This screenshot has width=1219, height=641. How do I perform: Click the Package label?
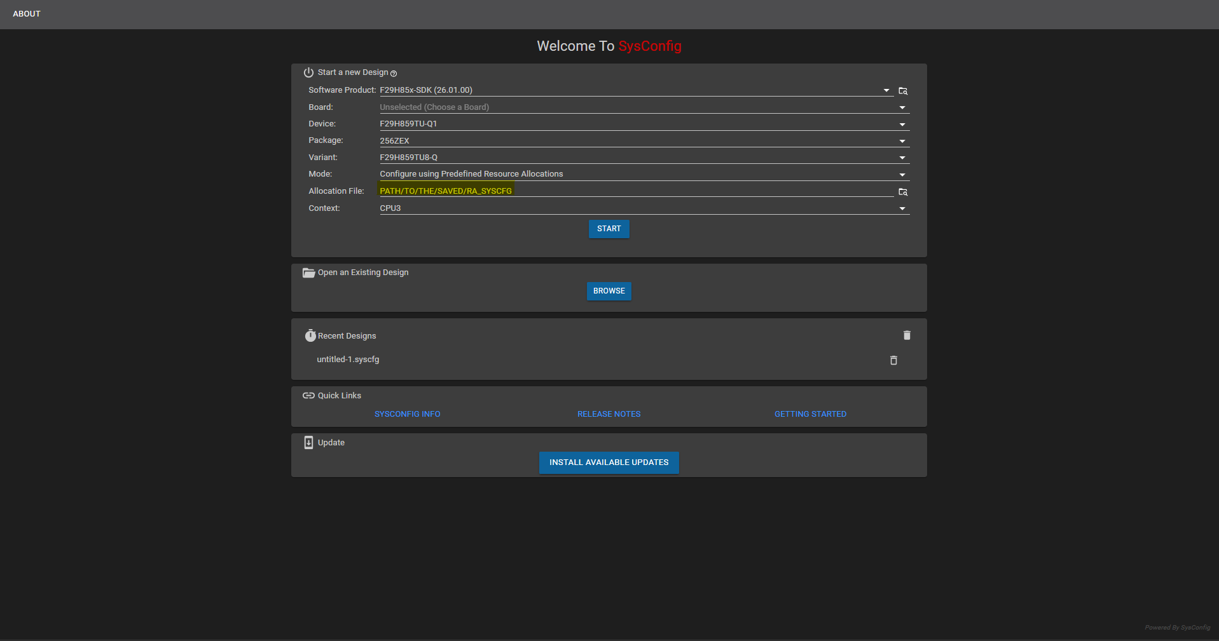click(x=326, y=140)
